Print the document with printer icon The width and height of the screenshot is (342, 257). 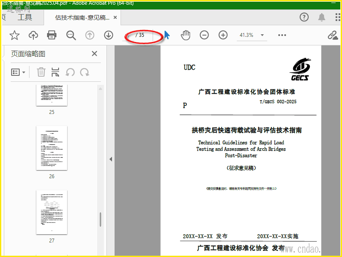[x=52, y=35]
